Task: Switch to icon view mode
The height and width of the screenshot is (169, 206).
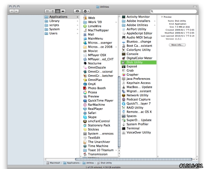Action: point(47,11)
